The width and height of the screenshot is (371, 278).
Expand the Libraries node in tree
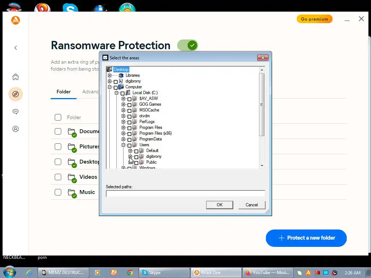(x=109, y=75)
